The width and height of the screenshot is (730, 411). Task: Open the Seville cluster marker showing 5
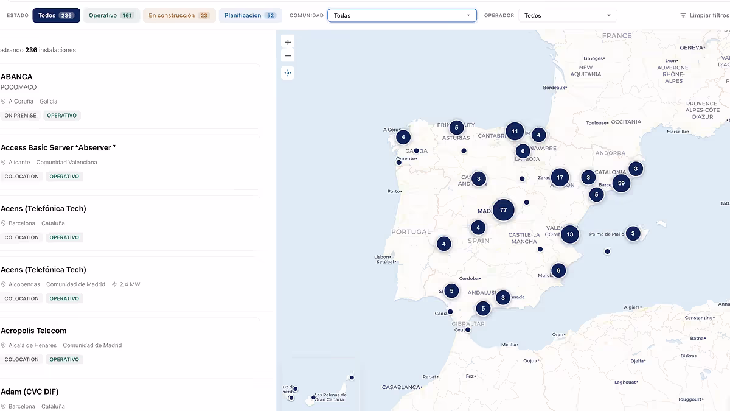click(x=451, y=291)
